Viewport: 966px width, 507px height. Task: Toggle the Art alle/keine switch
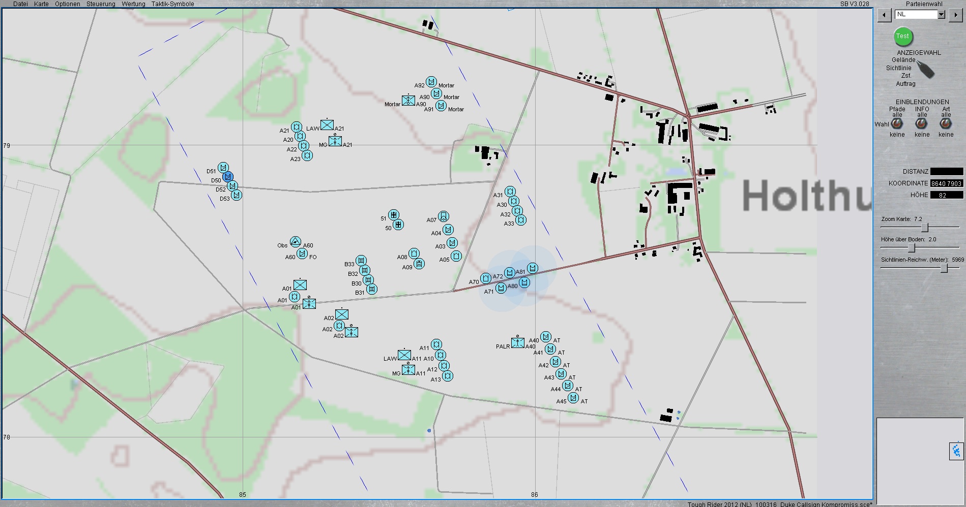coord(946,123)
